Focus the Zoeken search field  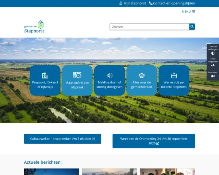coord(149,27)
